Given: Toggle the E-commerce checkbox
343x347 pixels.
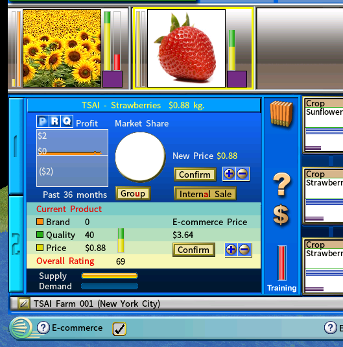Looking at the screenshot, I should 119,329.
